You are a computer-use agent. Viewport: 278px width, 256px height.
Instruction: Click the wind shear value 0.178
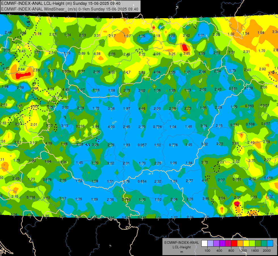[248, 88]
